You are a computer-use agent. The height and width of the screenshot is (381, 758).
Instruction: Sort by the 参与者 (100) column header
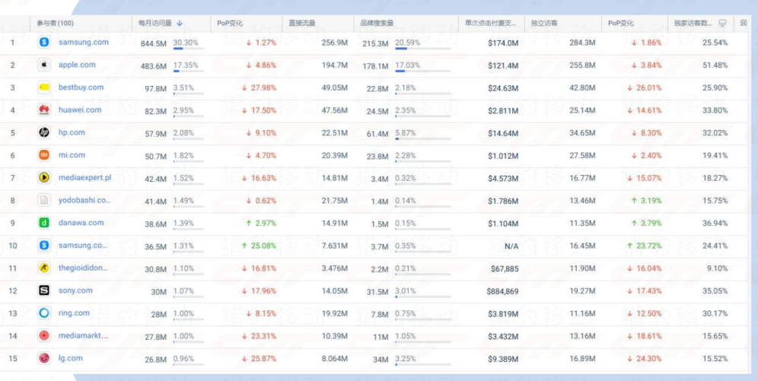(x=55, y=23)
